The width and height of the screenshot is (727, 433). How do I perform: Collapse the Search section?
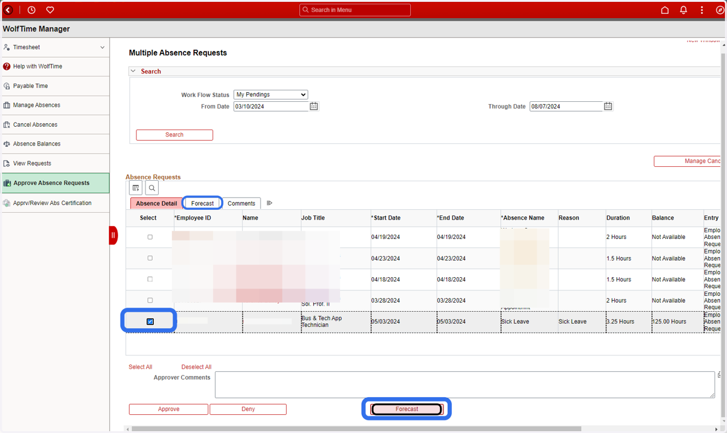click(133, 71)
